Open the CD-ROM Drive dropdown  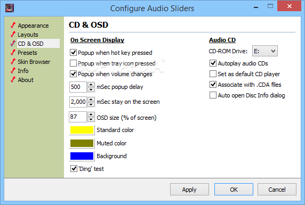[x=264, y=51]
